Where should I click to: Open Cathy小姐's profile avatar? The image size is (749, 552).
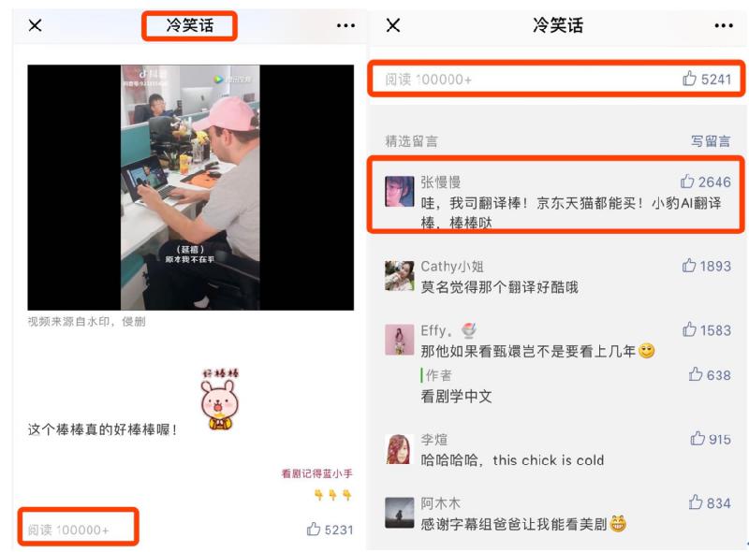[400, 275]
